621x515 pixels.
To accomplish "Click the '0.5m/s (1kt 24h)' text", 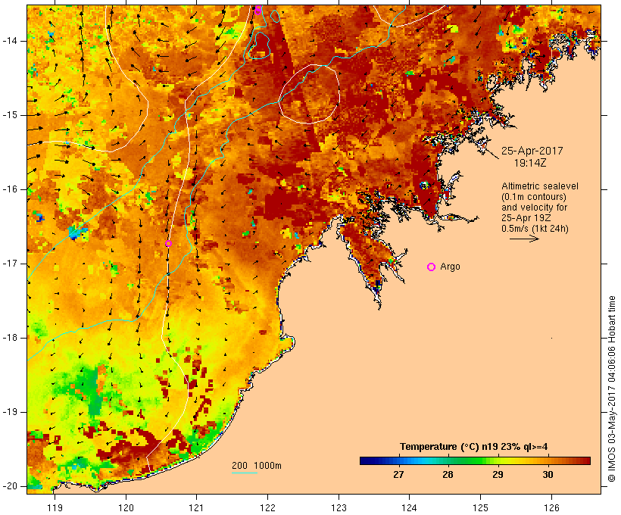I will pos(535,229).
